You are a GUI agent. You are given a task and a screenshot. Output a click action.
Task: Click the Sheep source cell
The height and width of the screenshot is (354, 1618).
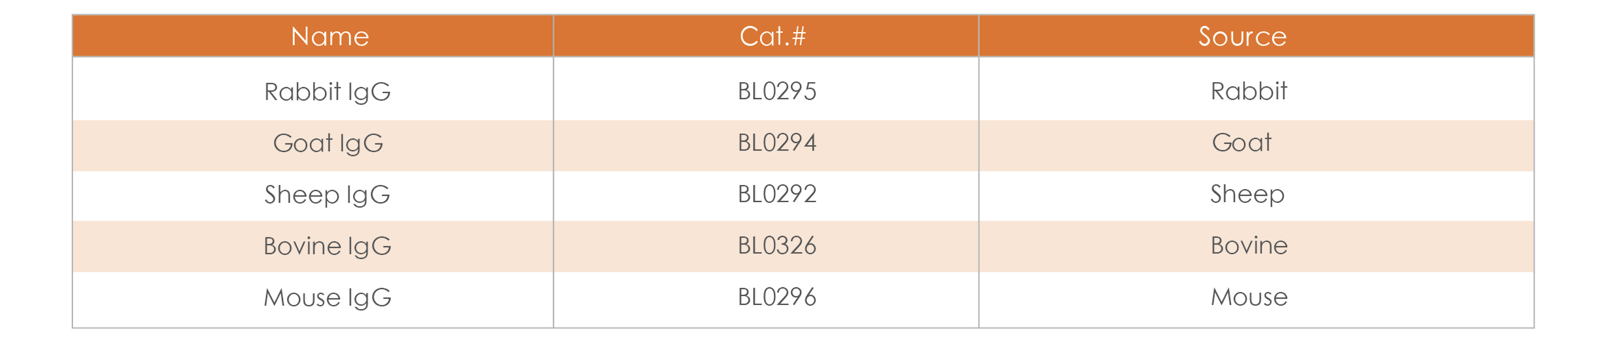[1257, 196]
